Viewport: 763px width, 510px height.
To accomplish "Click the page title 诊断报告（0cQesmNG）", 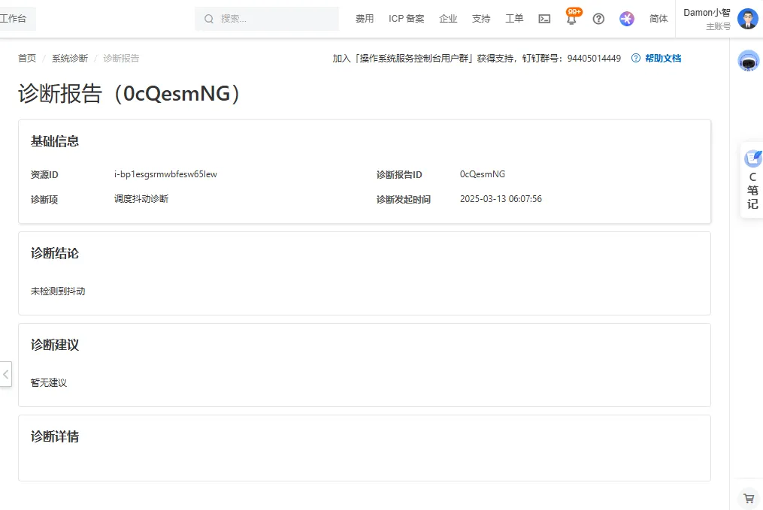I will pos(129,93).
